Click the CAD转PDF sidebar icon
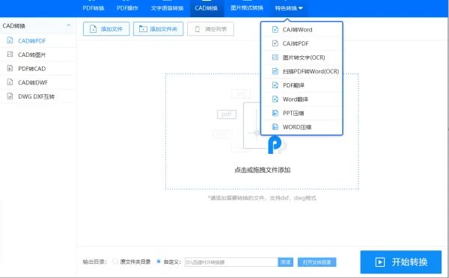This screenshot has width=449, height=278. click(10, 40)
